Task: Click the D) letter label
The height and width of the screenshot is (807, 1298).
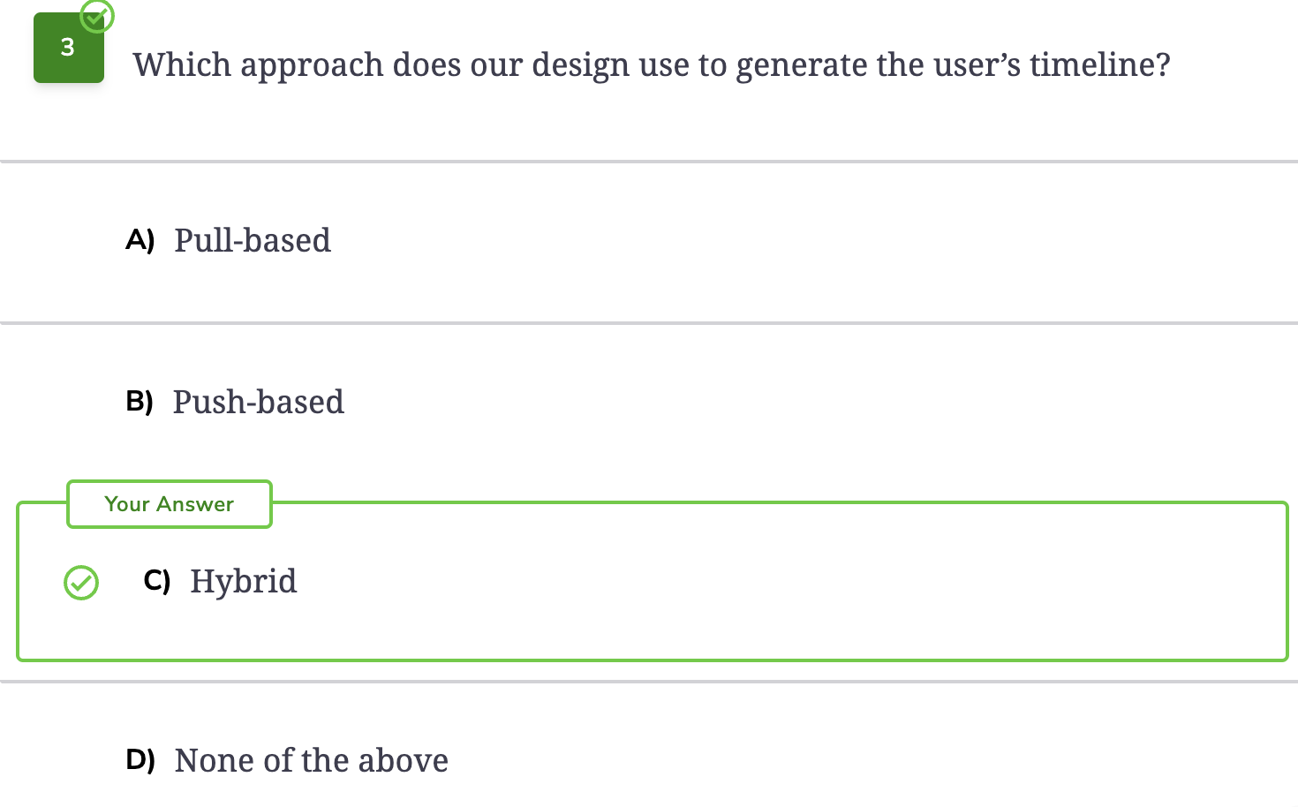Action: (x=140, y=760)
